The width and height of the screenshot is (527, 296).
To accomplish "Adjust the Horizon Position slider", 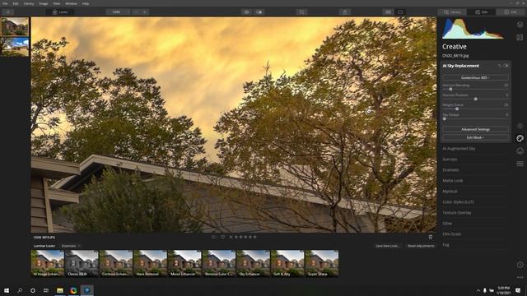I will (475, 99).
